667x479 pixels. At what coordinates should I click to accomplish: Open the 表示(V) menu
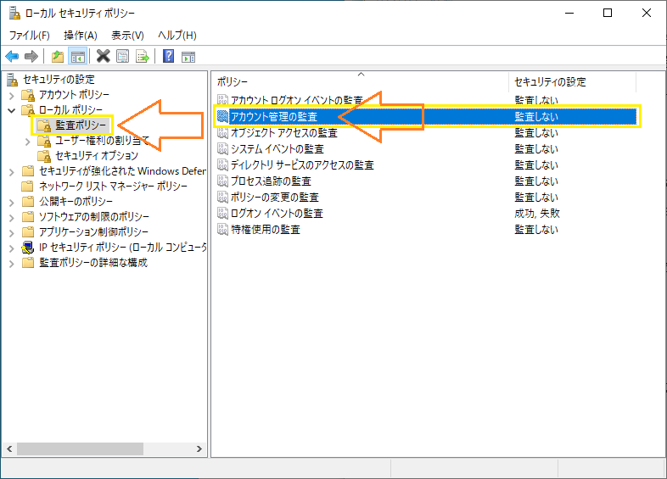[x=127, y=36]
